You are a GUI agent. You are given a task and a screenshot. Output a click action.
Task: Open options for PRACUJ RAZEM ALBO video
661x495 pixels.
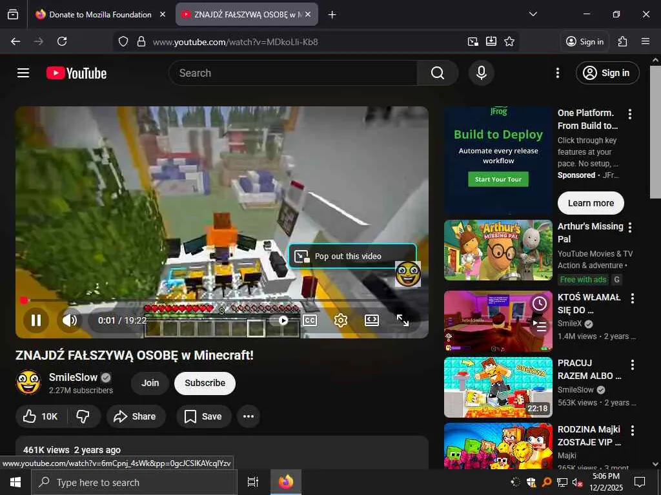633,365
